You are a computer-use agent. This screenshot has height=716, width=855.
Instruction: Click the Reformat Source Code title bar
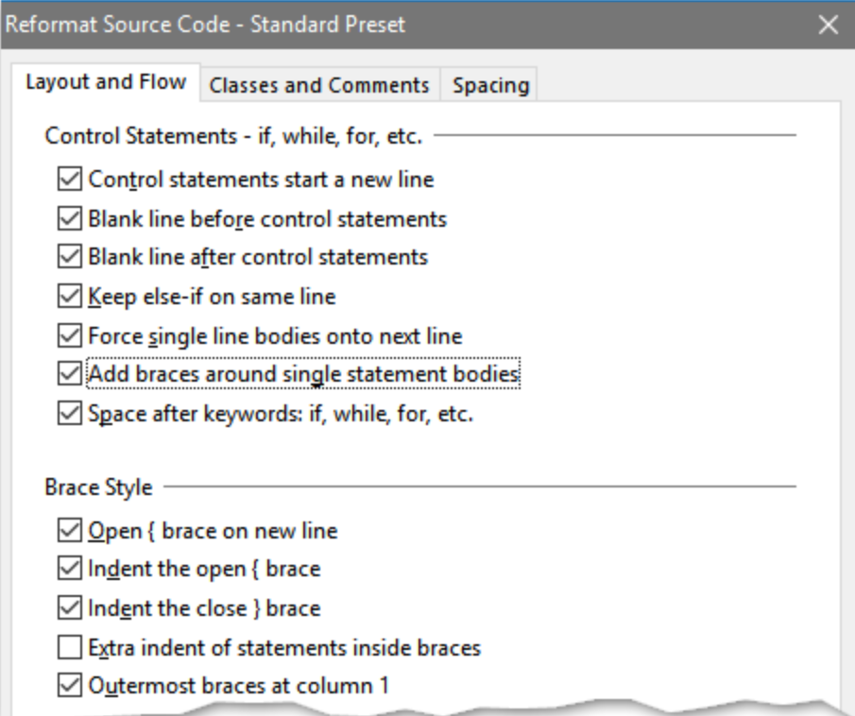click(x=378, y=25)
